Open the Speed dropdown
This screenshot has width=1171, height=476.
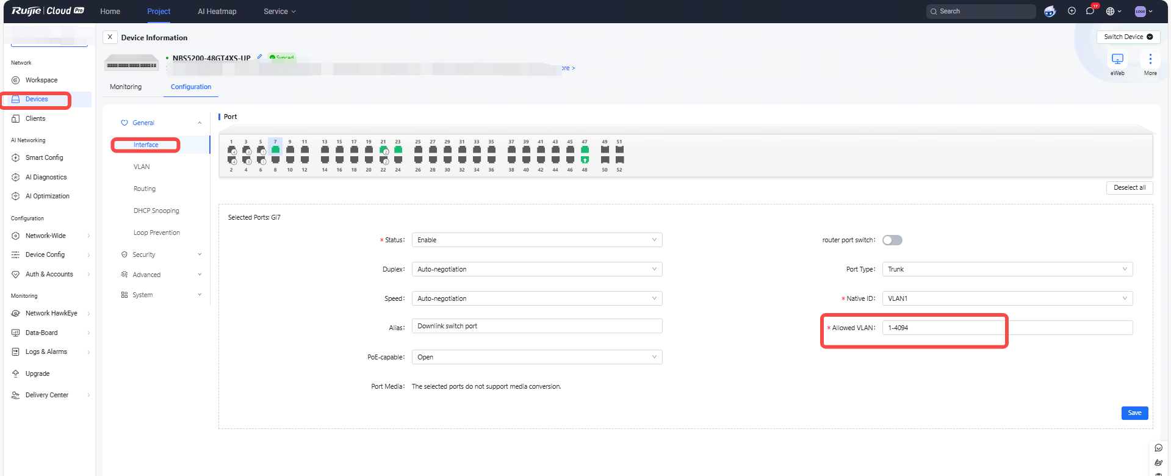(537, 298)
